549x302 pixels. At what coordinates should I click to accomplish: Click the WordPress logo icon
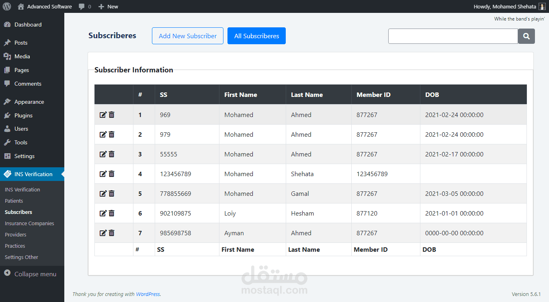tap(7, 6)
